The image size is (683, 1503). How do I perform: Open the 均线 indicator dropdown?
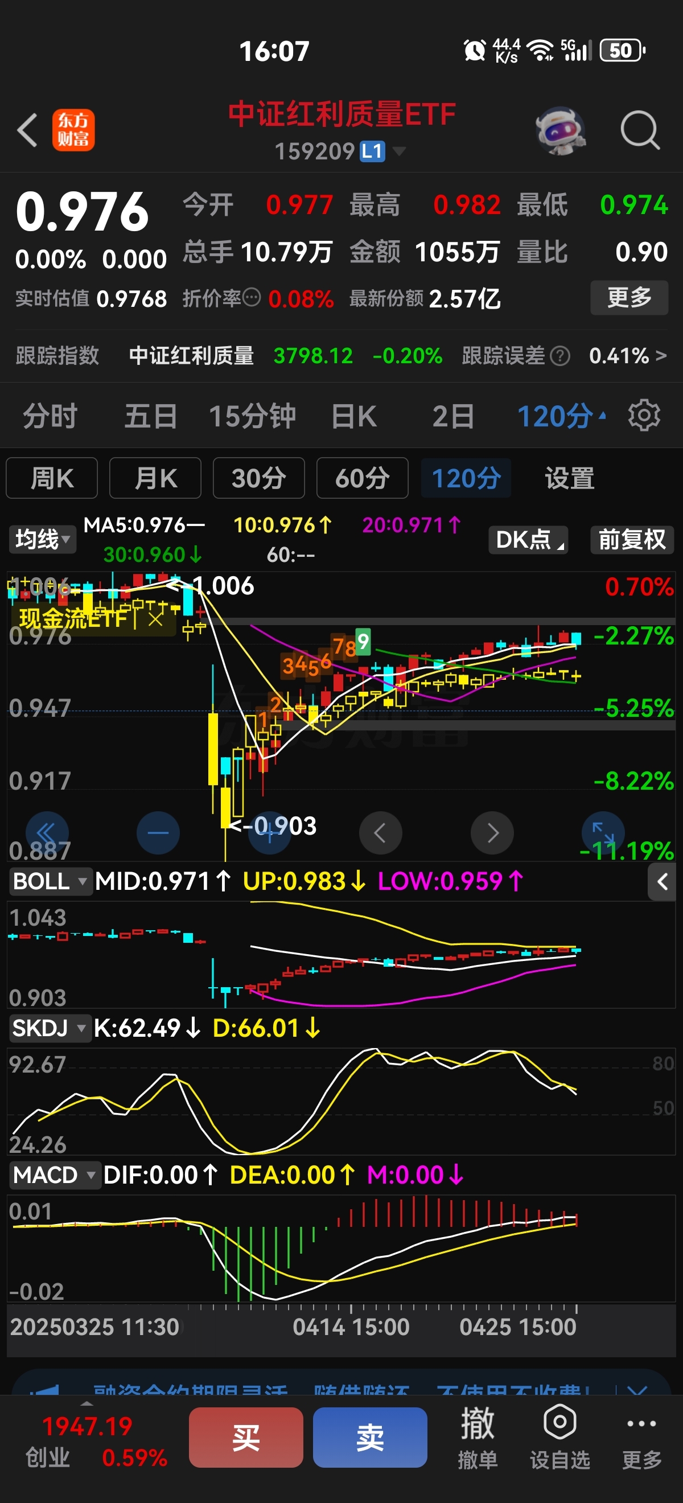pyautogui.click(x=42, y=539)
